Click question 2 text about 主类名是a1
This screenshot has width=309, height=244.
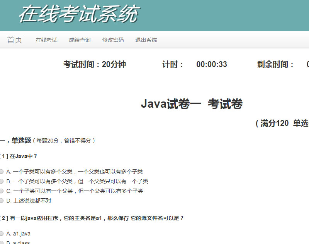pos(97,218)
